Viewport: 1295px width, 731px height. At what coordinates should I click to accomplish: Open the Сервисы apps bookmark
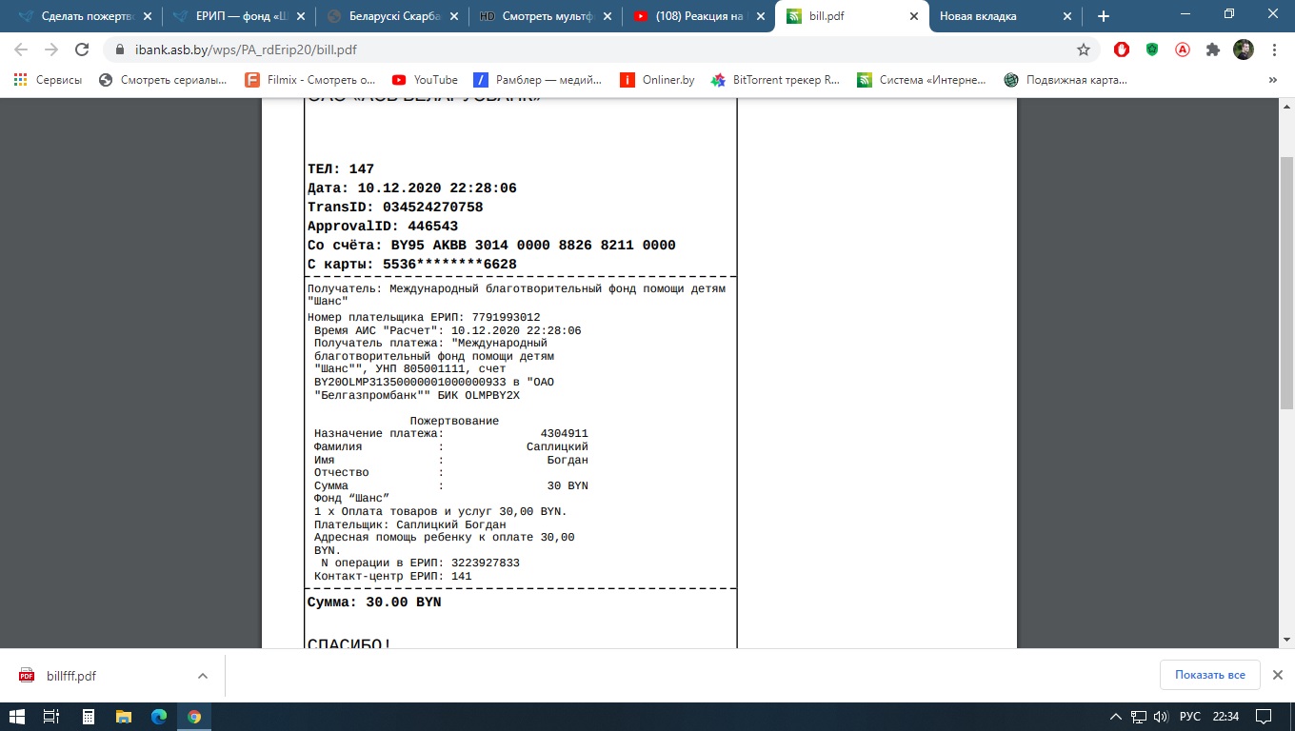pyautogui.click(x=49, y=80)
